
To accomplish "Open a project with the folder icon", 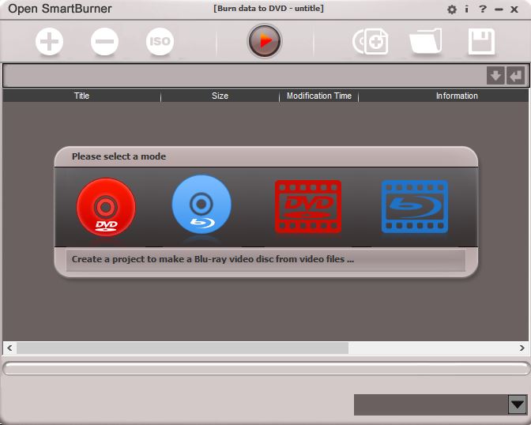I will coord(426,41).
